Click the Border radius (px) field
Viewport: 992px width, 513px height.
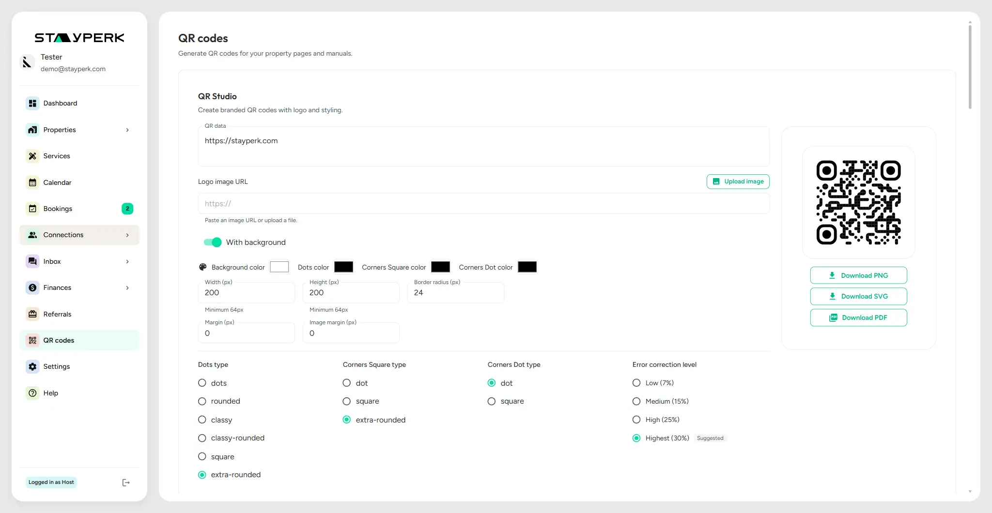coord(455,292)
